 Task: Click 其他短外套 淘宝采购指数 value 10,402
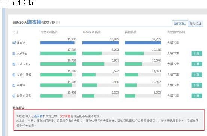point(72,92)
